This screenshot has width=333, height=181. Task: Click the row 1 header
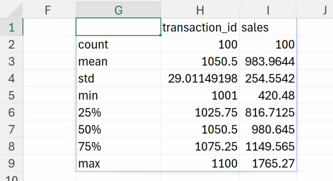[11, 27]
